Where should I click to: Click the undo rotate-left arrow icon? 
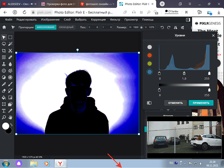click(162, 27)
